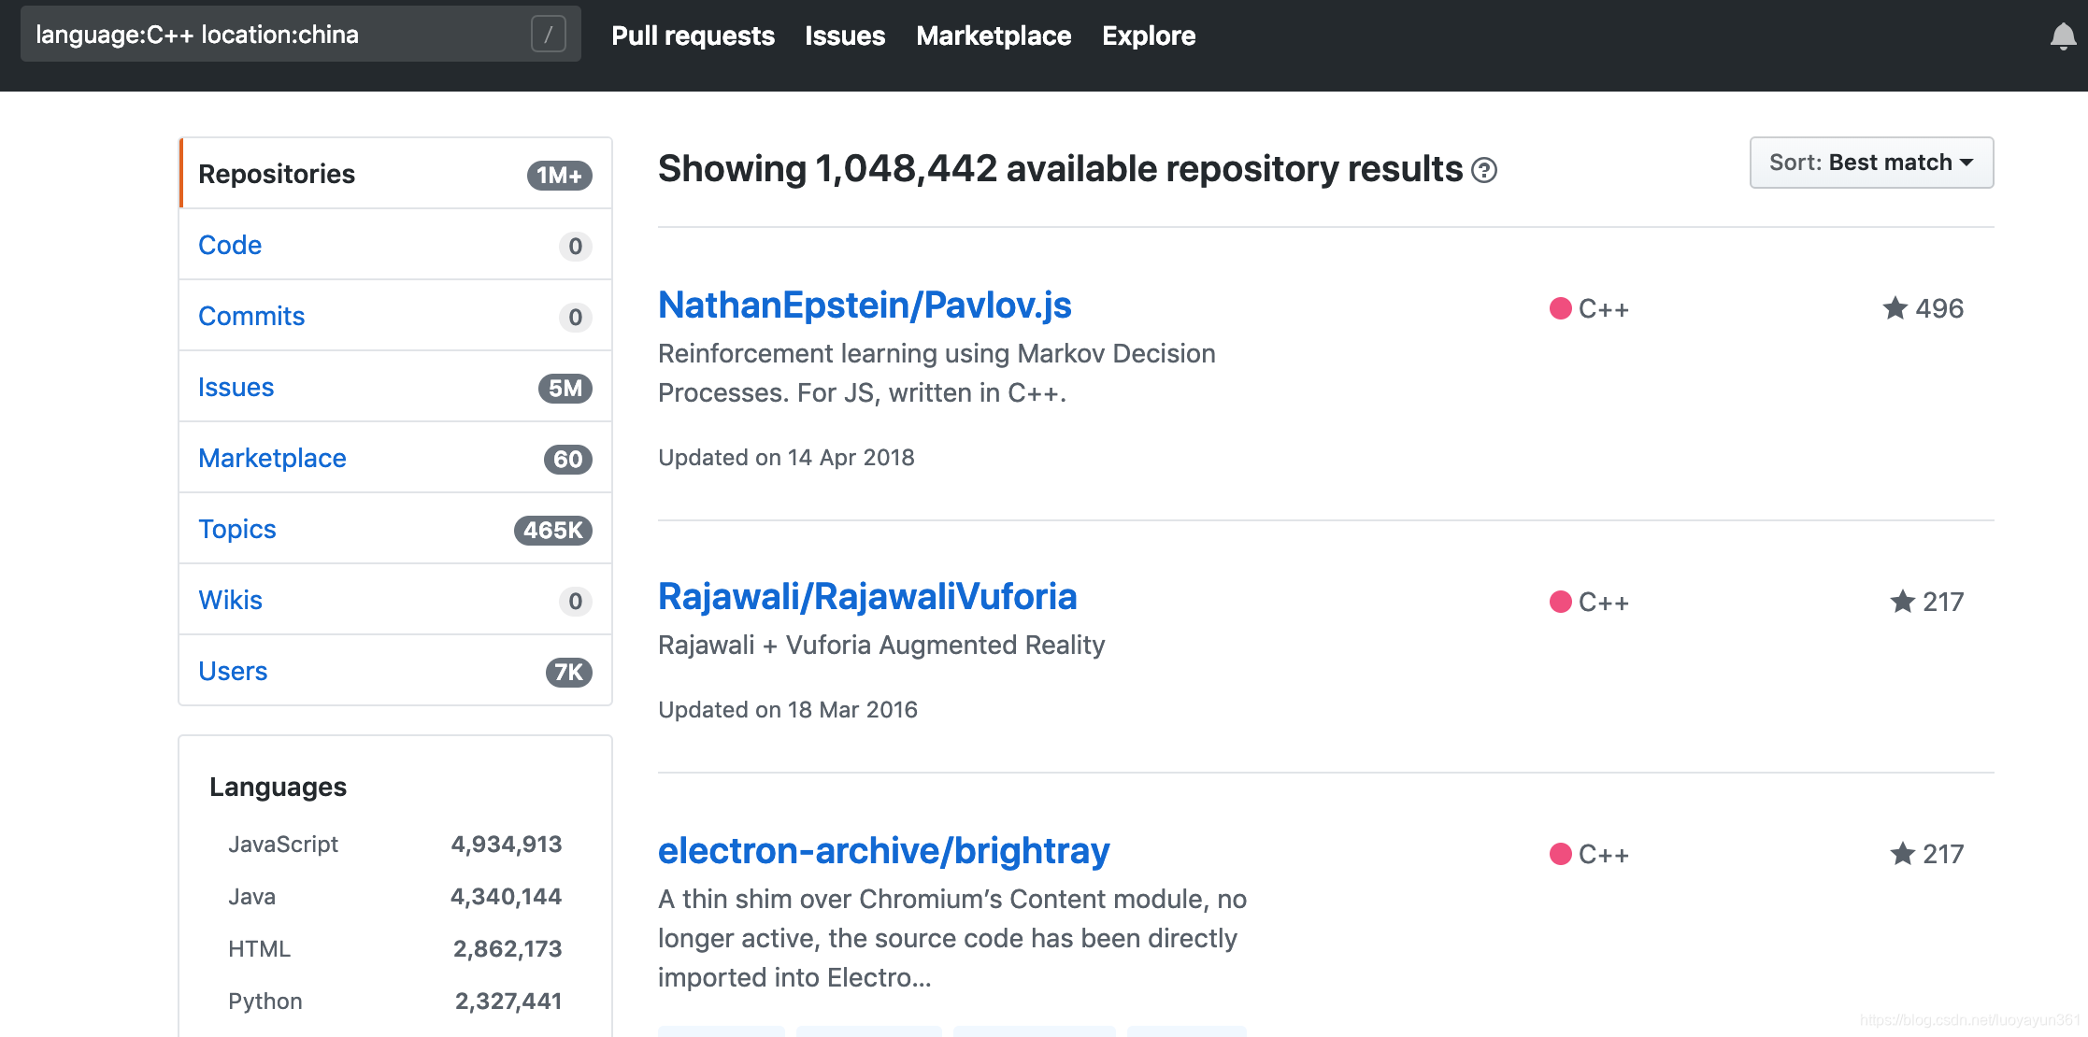Click the star icon showing 496
The height and width of the screenshot is (1037, 2088).
pos(1895,308)
